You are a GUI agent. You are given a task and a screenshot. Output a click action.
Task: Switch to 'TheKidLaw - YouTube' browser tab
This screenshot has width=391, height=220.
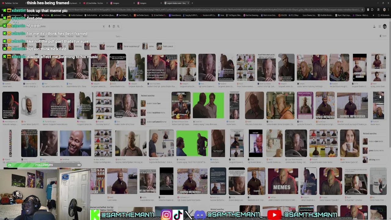point(12,3)
